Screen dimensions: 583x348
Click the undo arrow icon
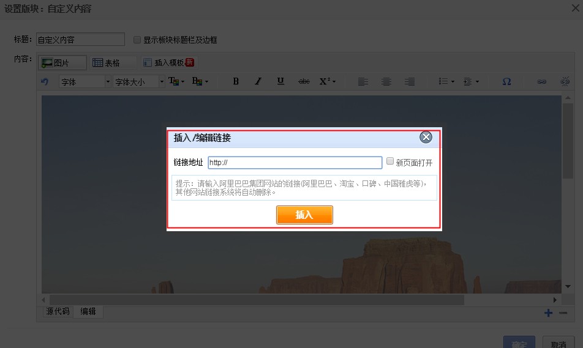(44, 81)
